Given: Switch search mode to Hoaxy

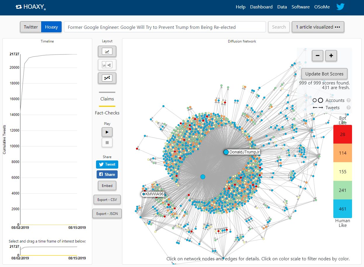Looking at the screenshot, I should click(51, 27).
